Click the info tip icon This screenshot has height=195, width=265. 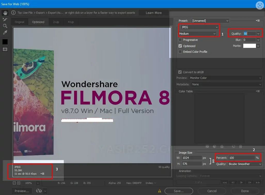point(13,13)
